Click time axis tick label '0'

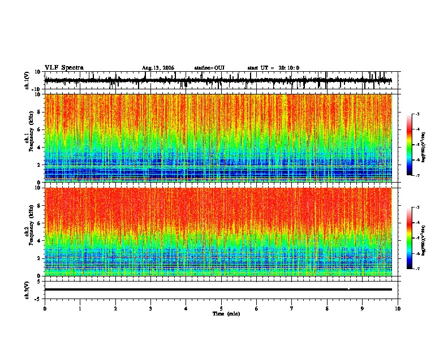45,309
